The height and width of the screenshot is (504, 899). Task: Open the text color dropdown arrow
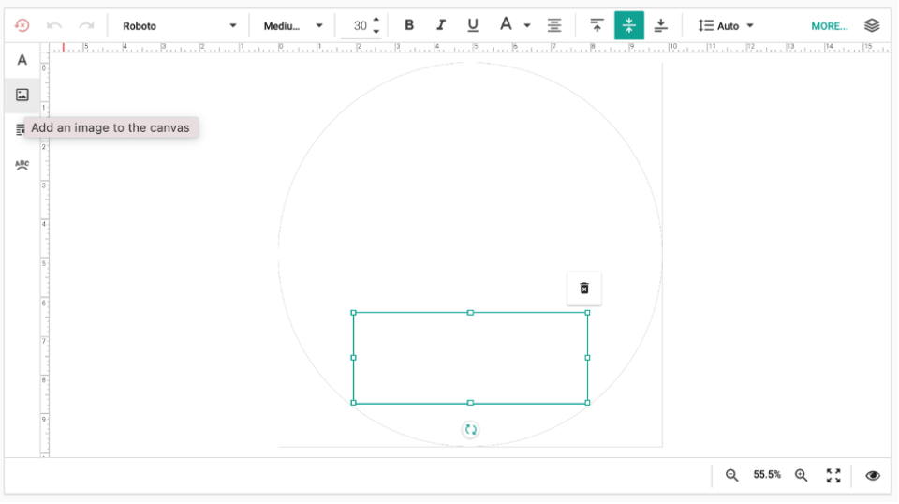527,26
